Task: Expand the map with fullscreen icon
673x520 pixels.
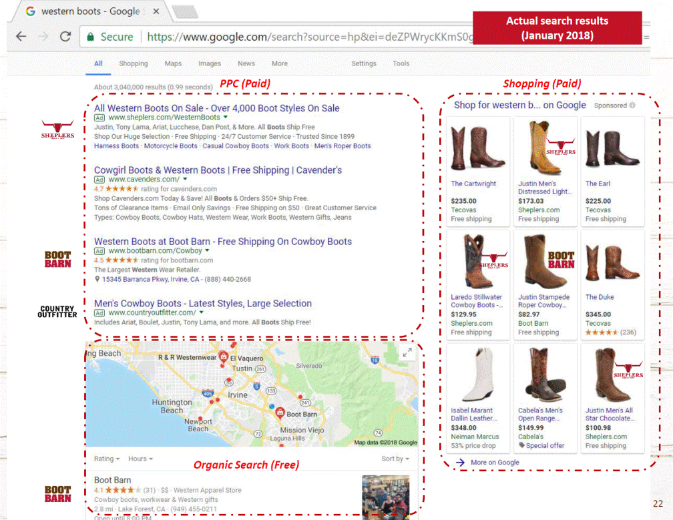Action: pyautogui.click(x=406, y=354)
